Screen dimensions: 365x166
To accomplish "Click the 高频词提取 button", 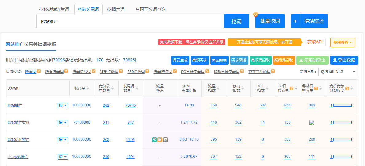I will coord(261,60).
